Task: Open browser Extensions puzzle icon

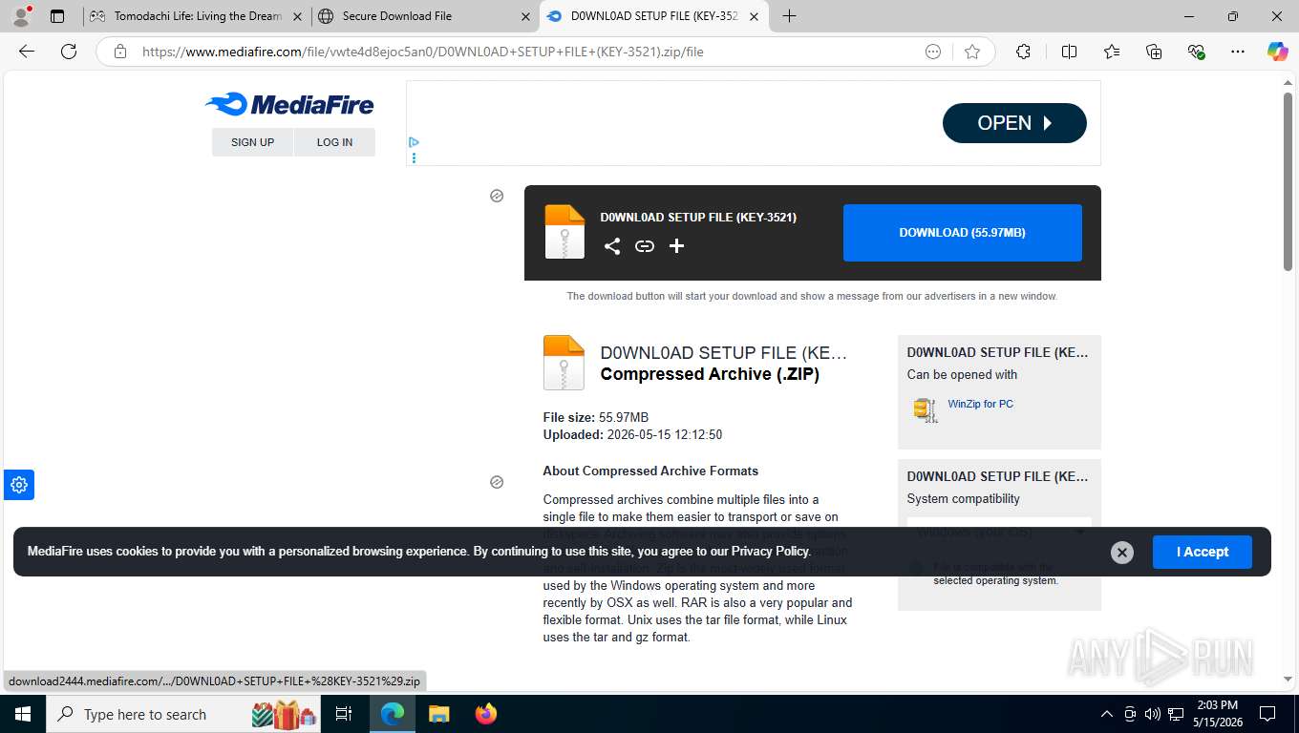Action: [1023, 52]
